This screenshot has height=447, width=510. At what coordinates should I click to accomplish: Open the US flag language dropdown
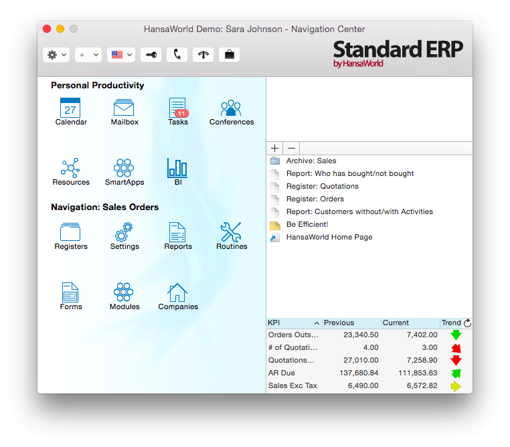point(121,55)
